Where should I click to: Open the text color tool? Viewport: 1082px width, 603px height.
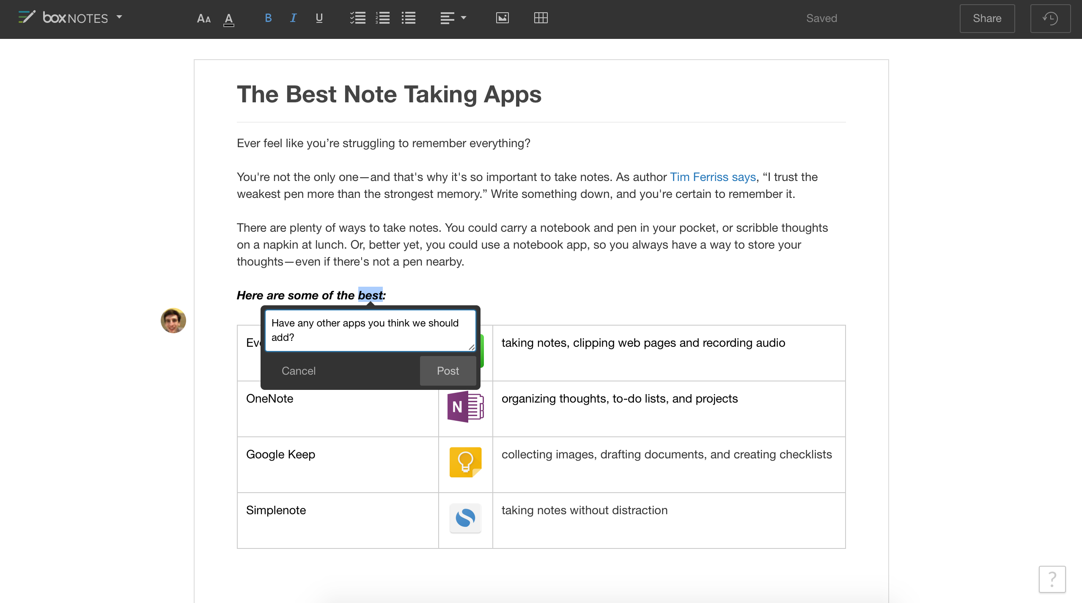coord(228,18)
